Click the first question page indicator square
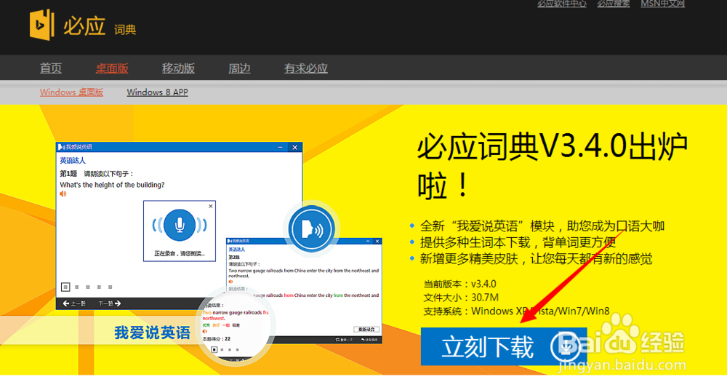Screen dimensions: 727x390 pyautogui.click(x=65, y=287)
